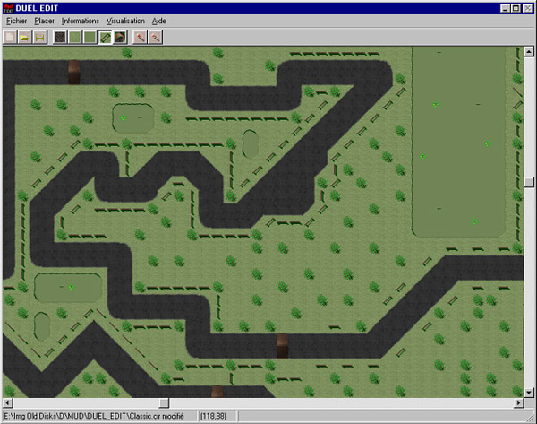
Task: Click the vertical scrollbar down arrow
Action: [529, 392]
